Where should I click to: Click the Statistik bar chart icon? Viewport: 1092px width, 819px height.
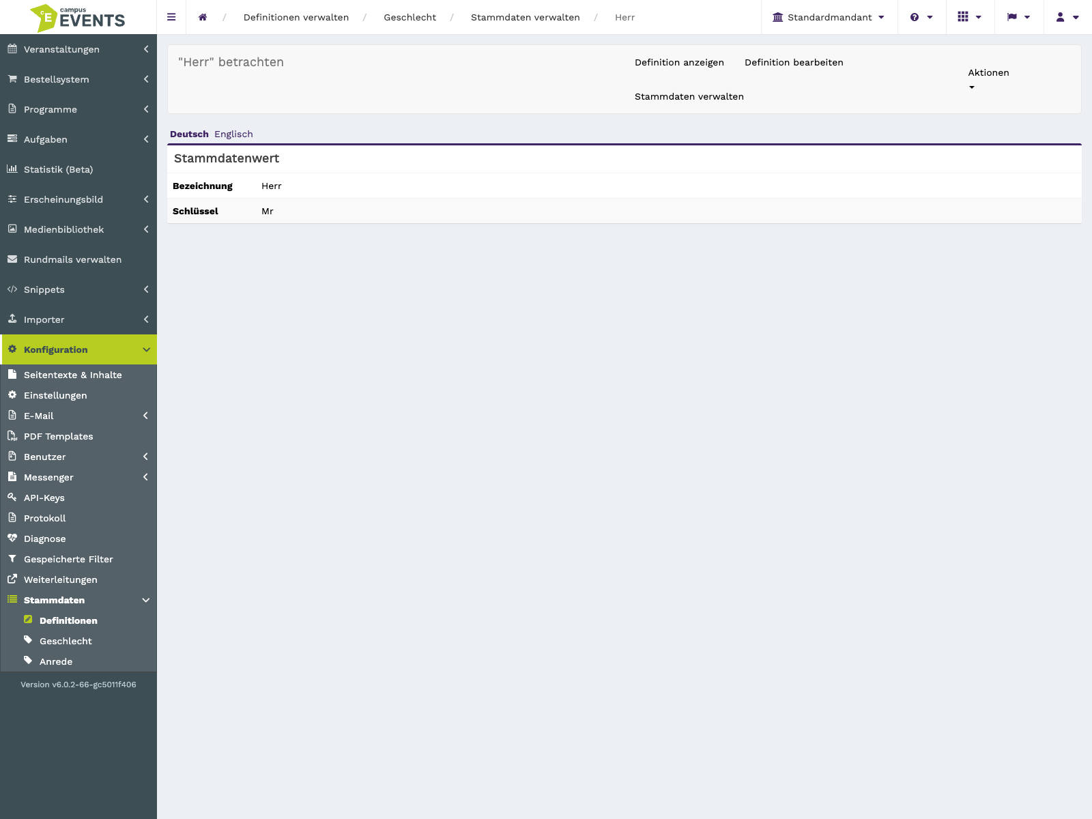(x=12, y=169)
